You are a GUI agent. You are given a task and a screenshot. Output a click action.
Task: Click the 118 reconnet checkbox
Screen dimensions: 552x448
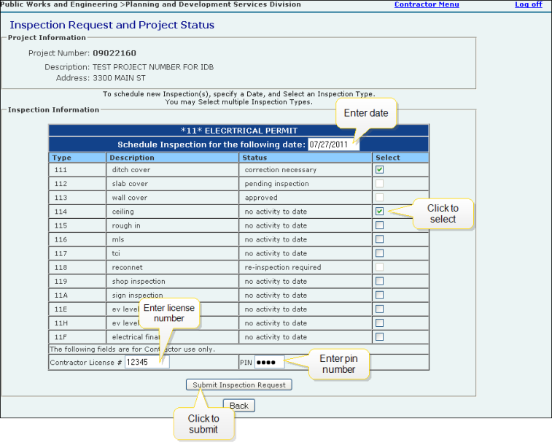tap(379, 267)
